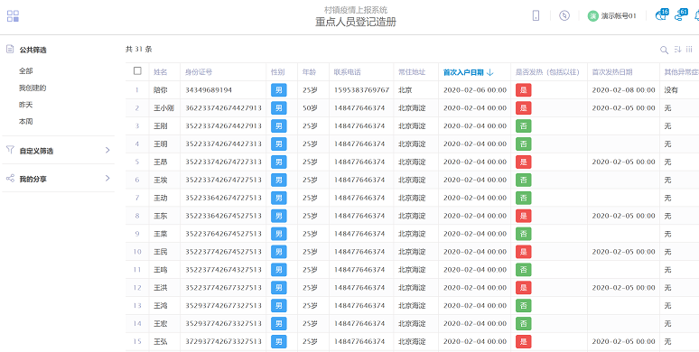Click the mobile phone icon in header
Screen dimensions: 699x352
click(536, 15)
